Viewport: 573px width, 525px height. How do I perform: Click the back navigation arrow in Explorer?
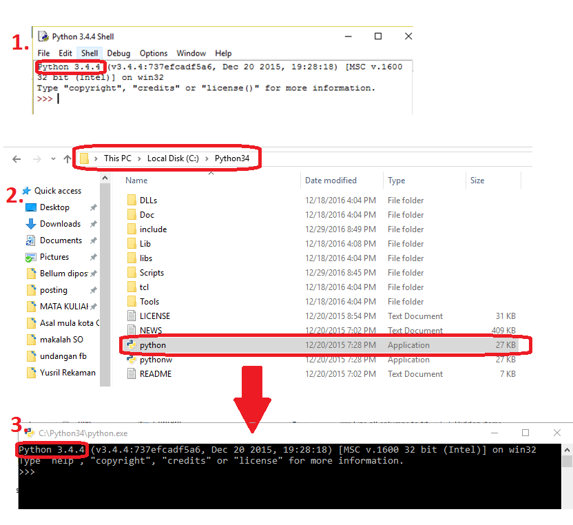pos(17,158)
